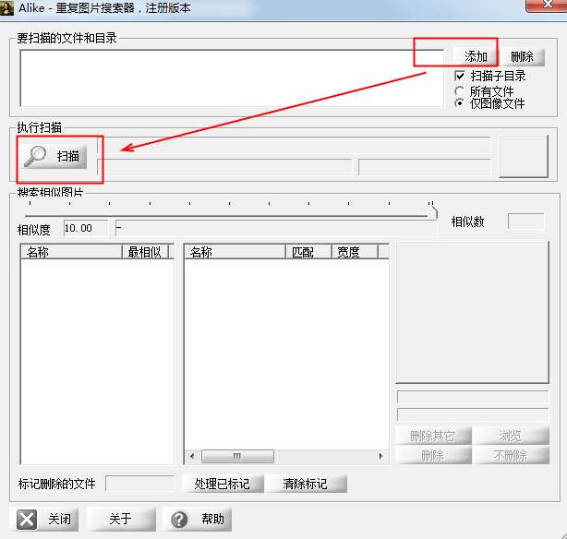Image resolution: width=567 pixels, height=539 pixels.
Task: Click the 关闭 button with the X icon
Action: click(x=44, y=520)
